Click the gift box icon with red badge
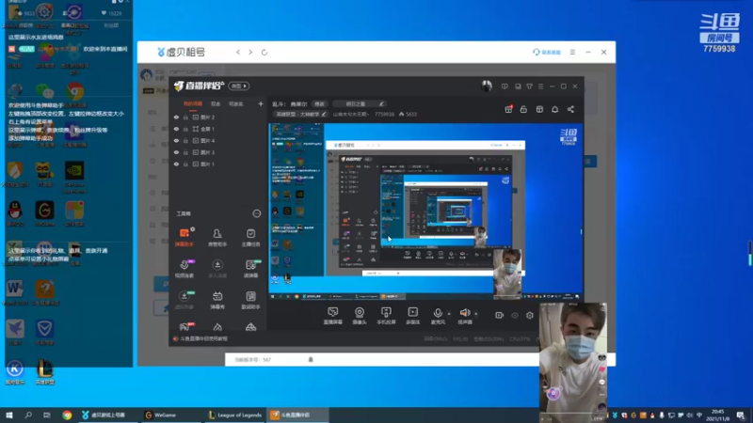 pos(508,109)
